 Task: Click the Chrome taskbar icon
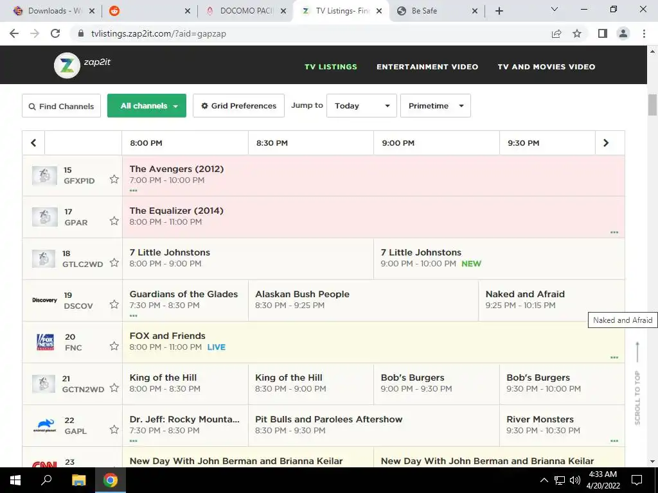pyautogui.click(x=111, y=480)
